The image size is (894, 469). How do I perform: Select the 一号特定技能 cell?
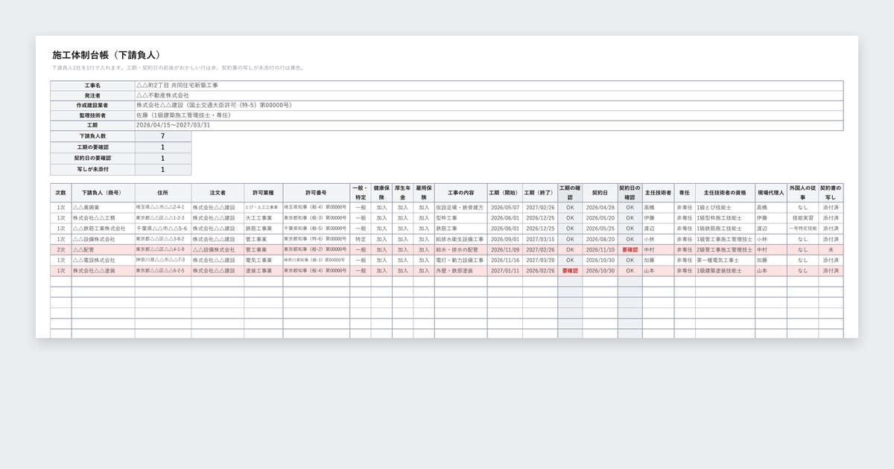click(x=802, y=229)
